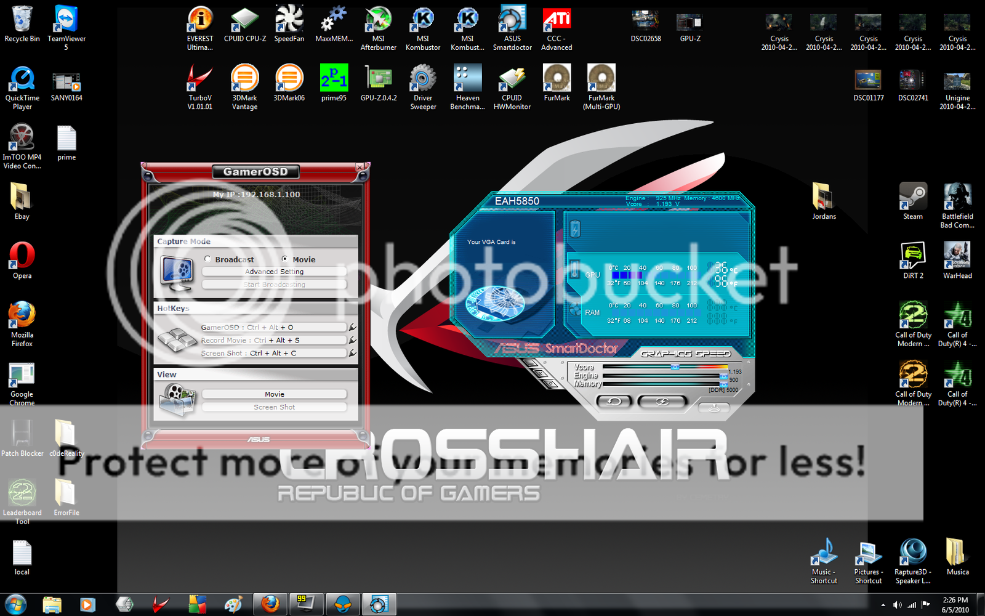Click the Windows Start button
The height and width of the screenshot is (616, 985).
(15, 605)
